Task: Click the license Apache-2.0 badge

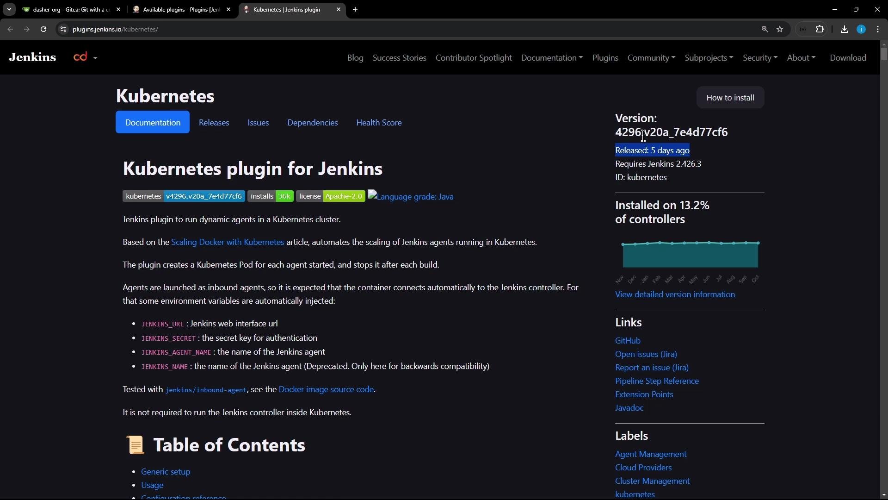Action: pos(331,196)
